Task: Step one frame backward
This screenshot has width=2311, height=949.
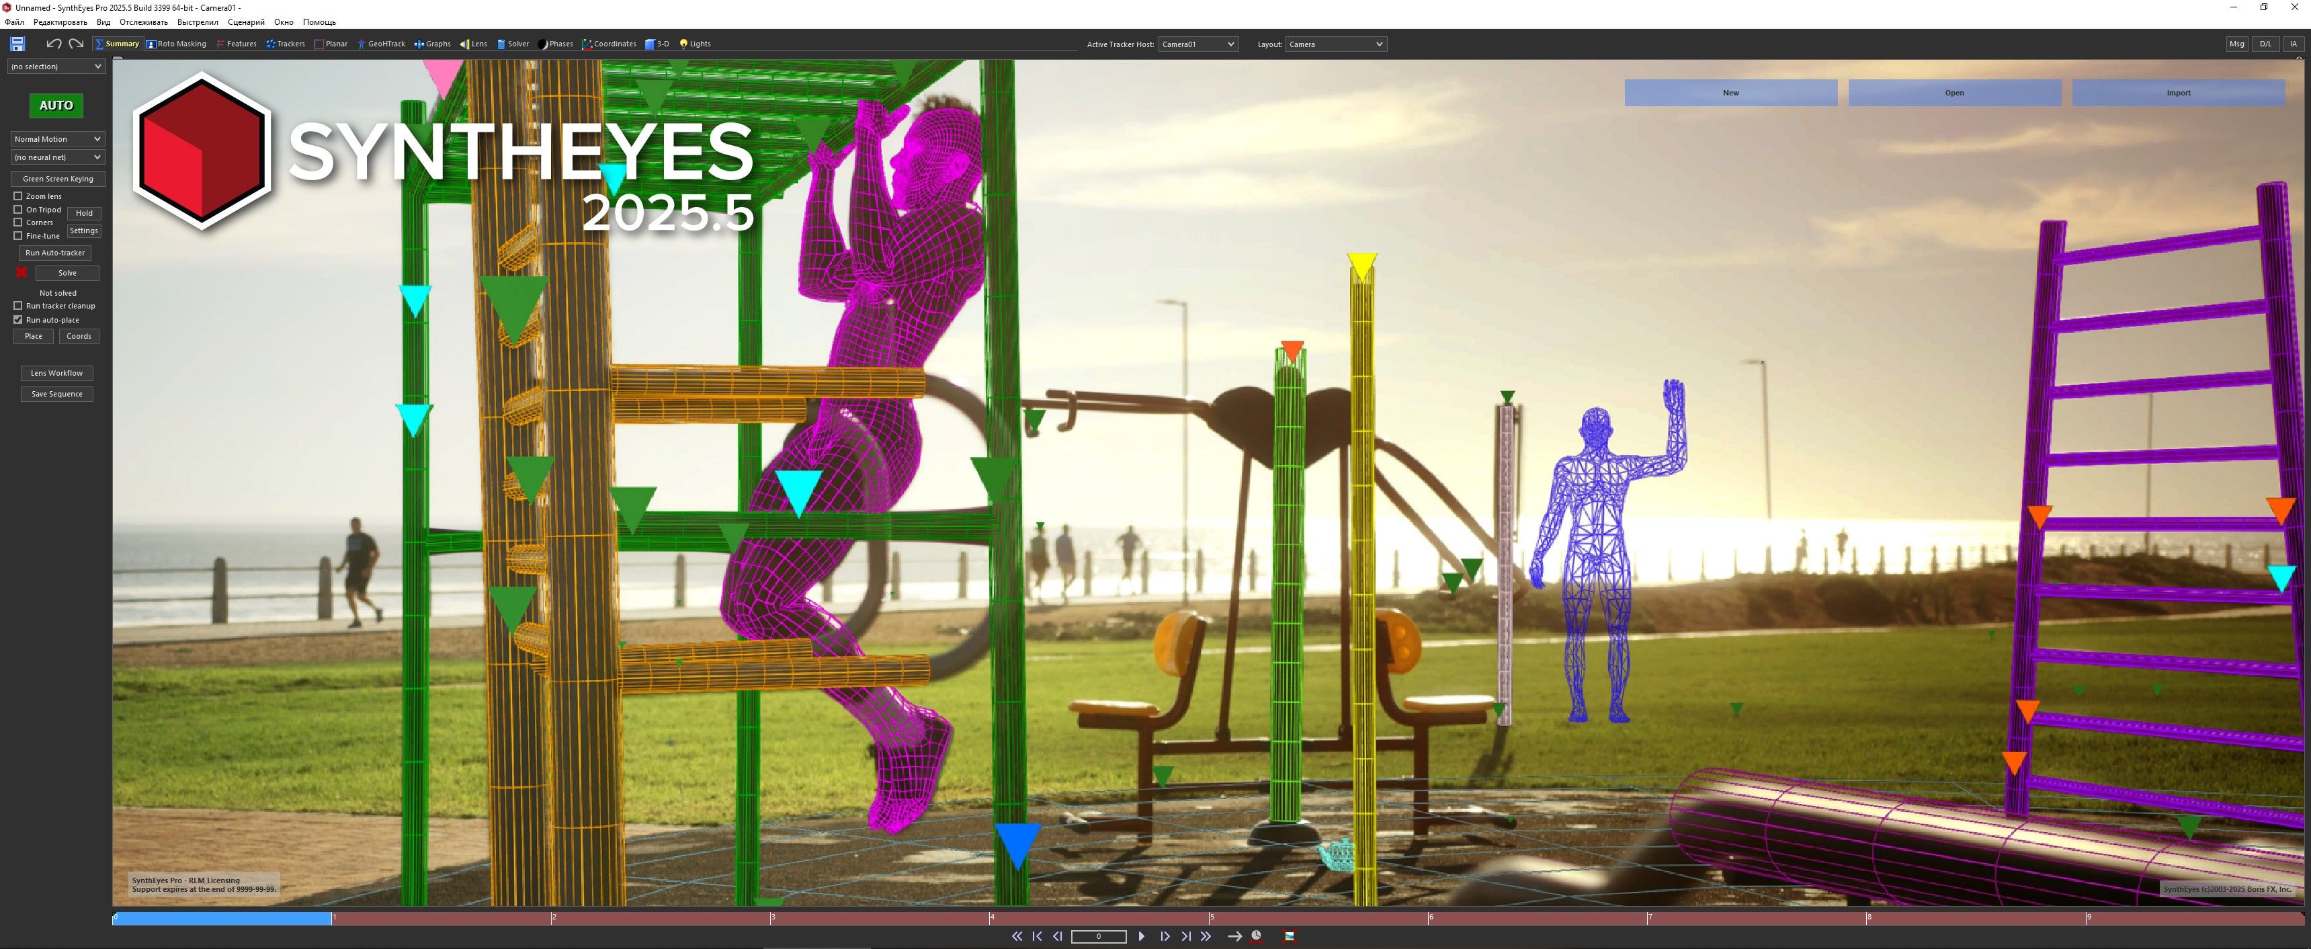Action: coord(1058,936)
